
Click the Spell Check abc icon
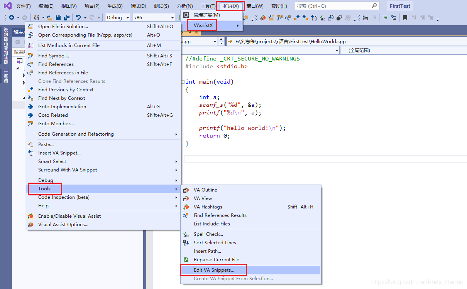[186, 234]
